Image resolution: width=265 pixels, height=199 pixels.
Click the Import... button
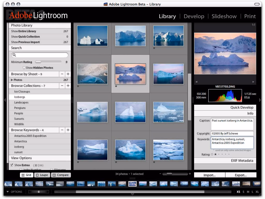tap(209, 175)
